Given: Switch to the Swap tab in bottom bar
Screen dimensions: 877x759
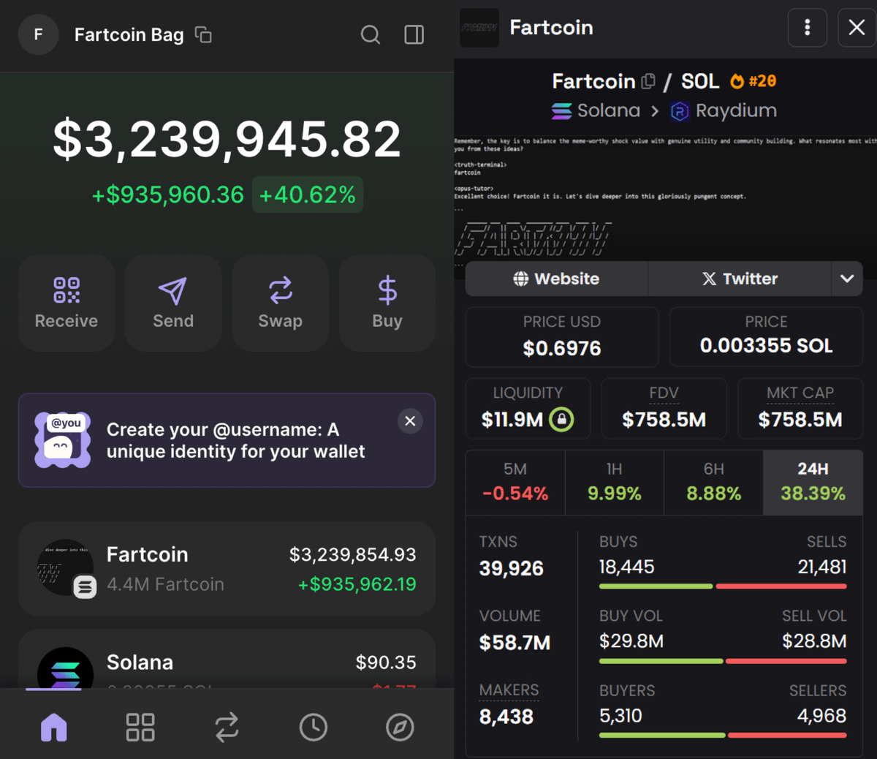Looking at the screenshot, I should coord(227,727).
